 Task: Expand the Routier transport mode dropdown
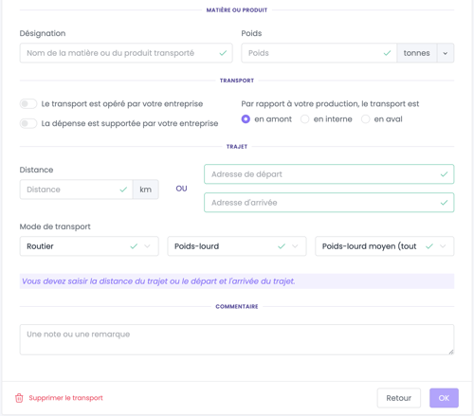tap(89, 246)
